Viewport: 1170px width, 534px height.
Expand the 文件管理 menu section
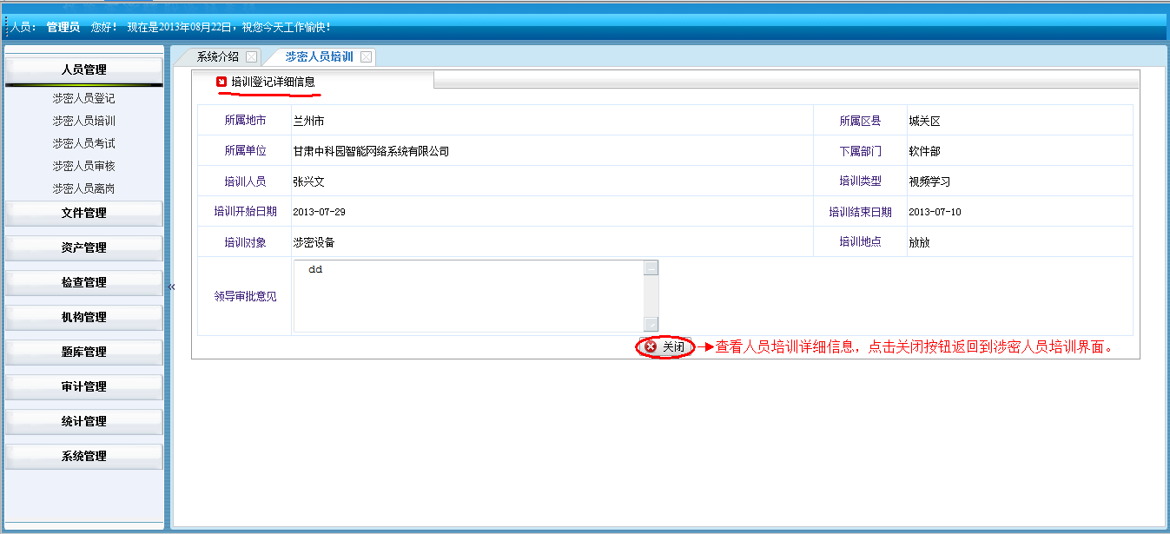84,214
